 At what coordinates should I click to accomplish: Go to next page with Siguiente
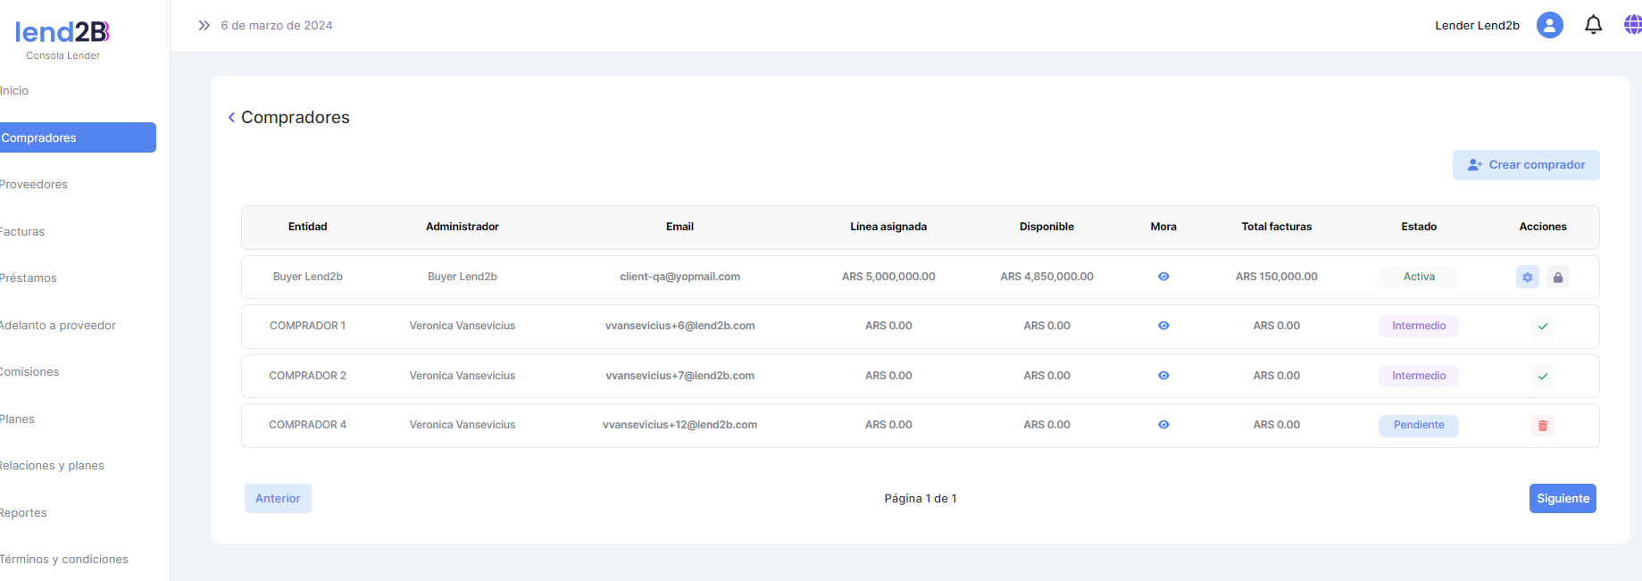pyautogui.click(x=1562, y=499)
